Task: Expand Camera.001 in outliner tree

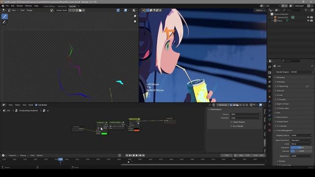Action: (x=272, y=18)
